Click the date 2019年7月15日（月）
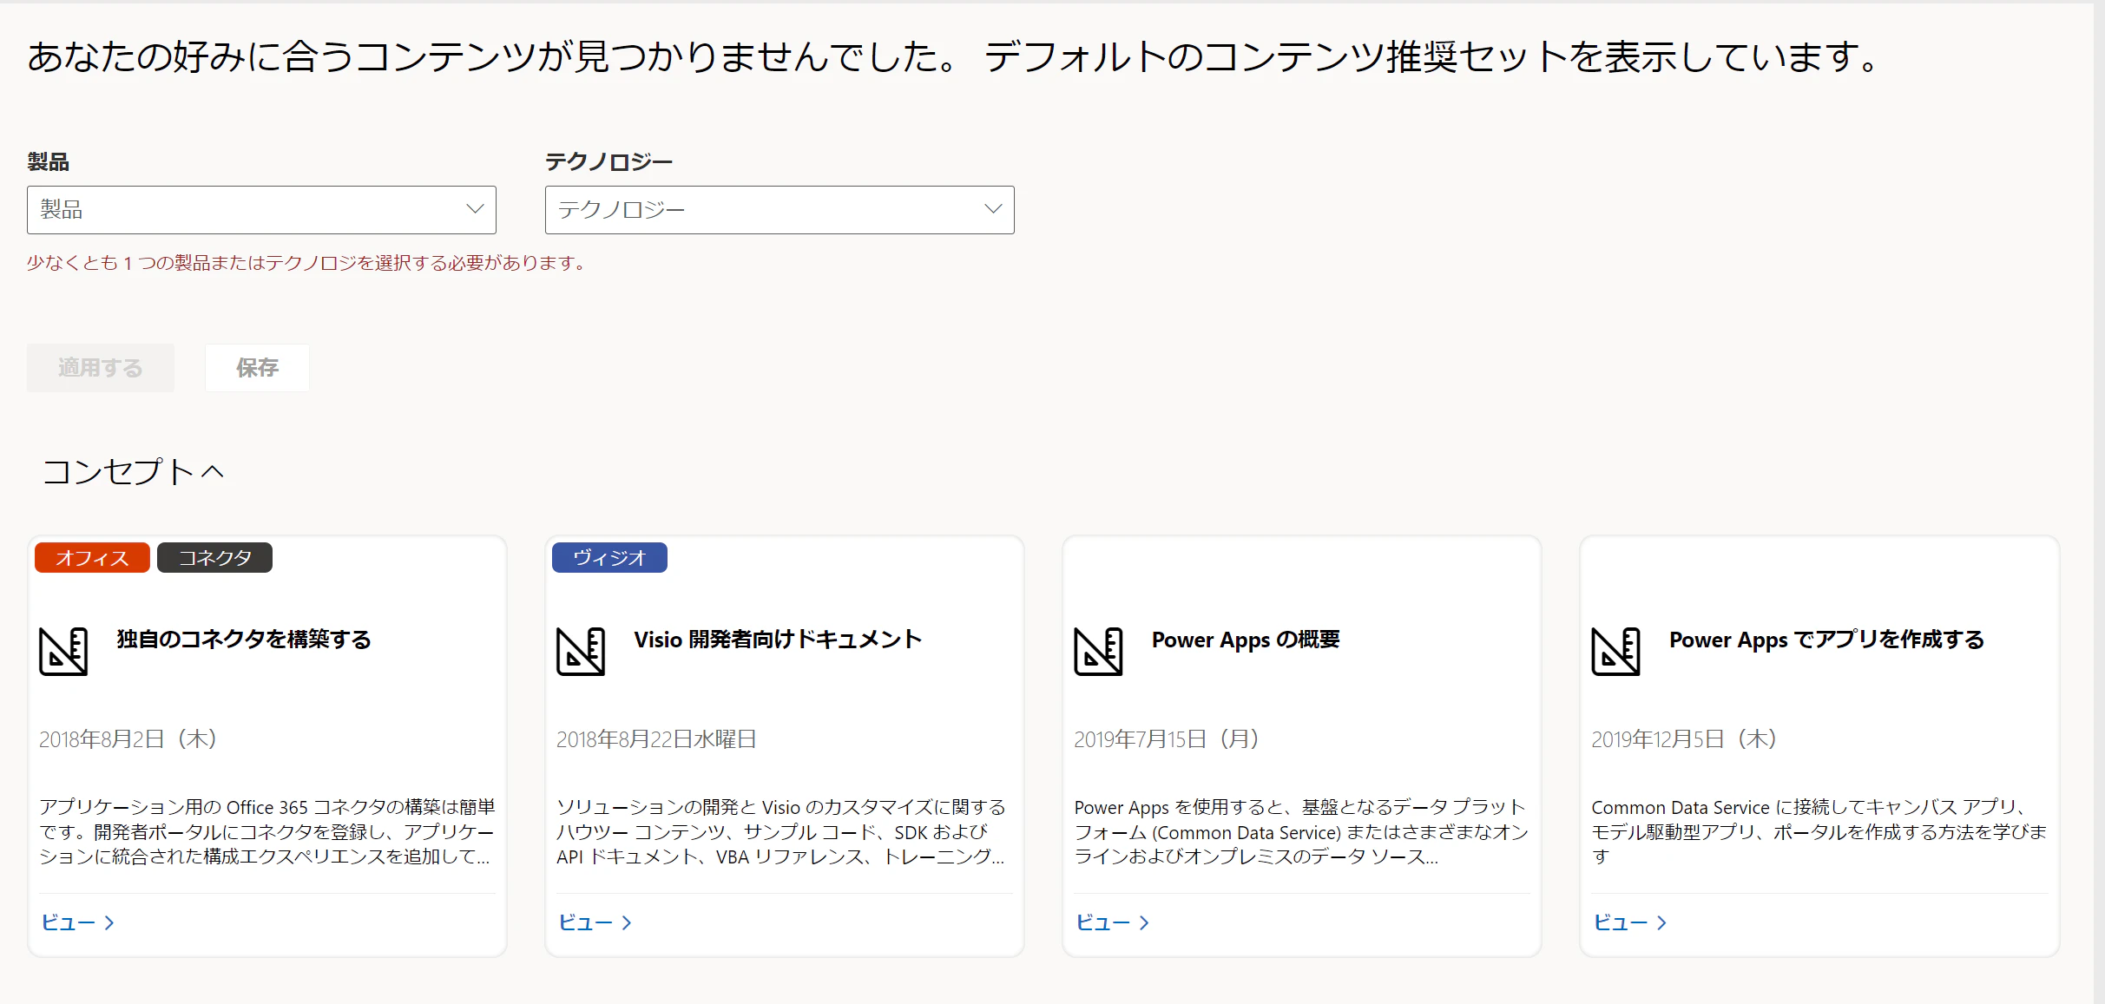The image size is (2105, 1004). click(1167, 739)
